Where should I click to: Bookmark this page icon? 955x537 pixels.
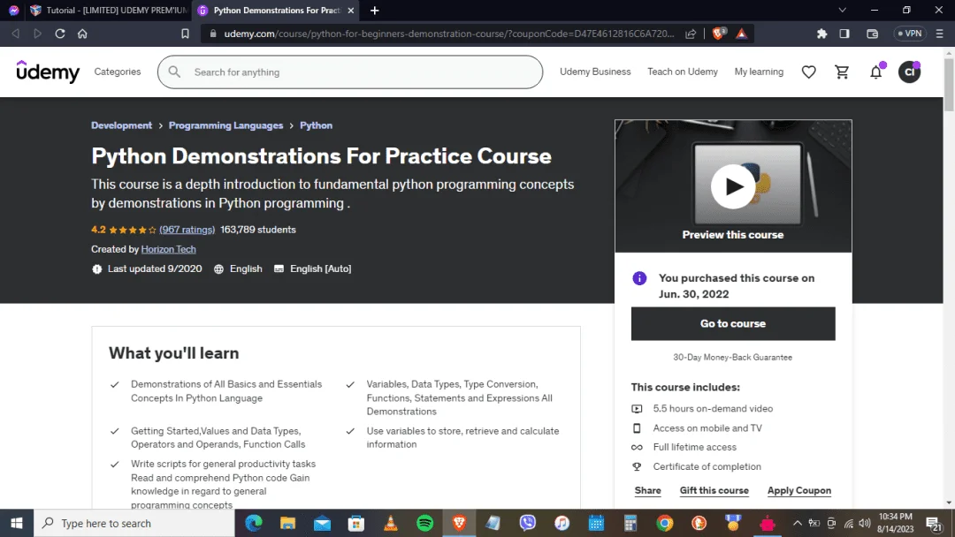pyautogui.click(x=185, y=34)
